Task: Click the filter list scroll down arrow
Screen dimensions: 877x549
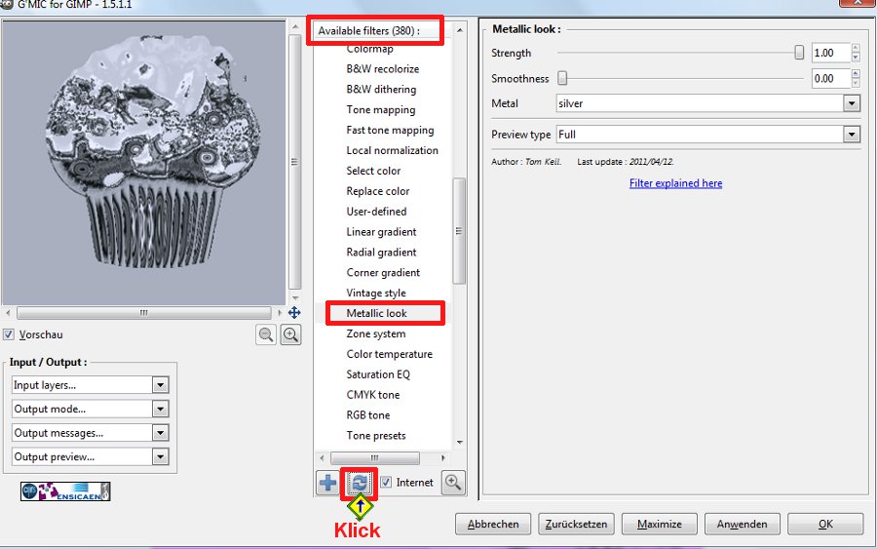Action: tap(460, 442)
